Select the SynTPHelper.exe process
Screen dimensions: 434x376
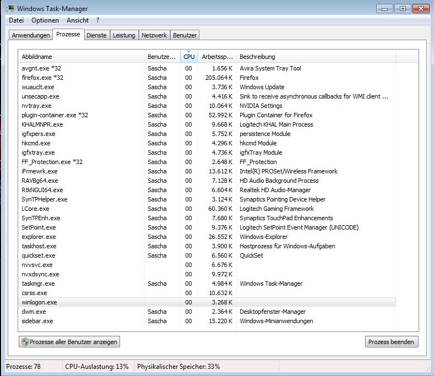pos(207,199)
